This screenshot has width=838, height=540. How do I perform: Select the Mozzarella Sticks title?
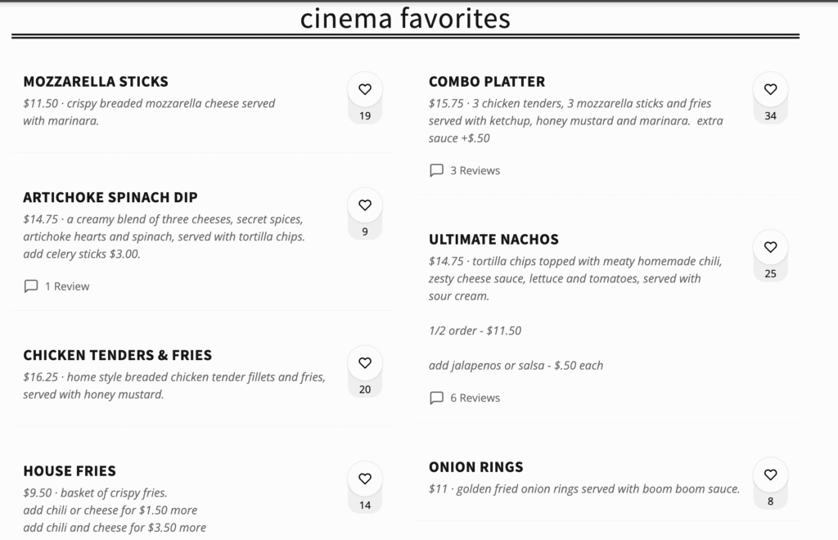click(96, 82)
